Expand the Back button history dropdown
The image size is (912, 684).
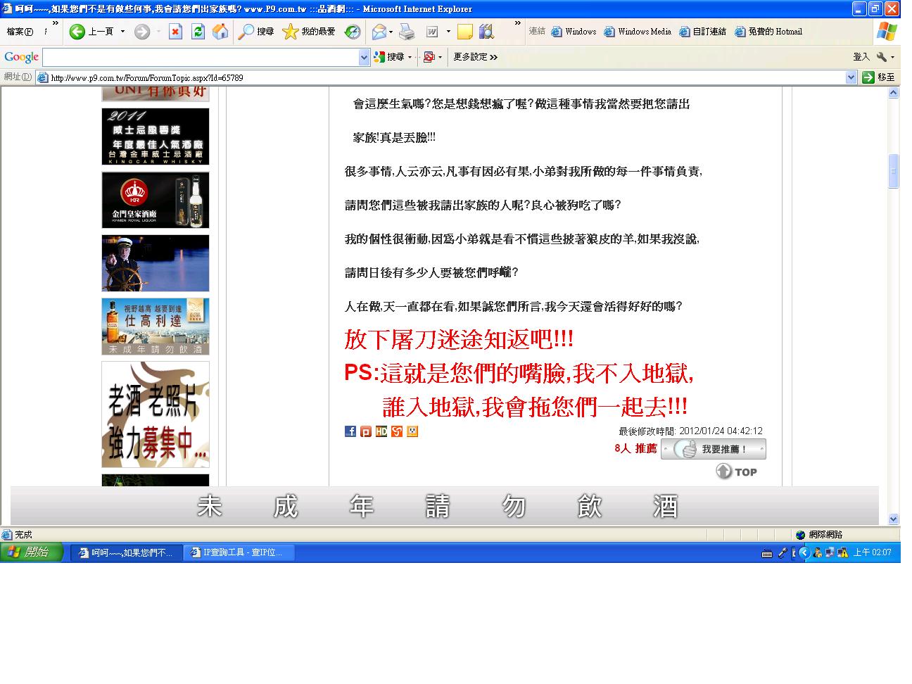(122, 32)
